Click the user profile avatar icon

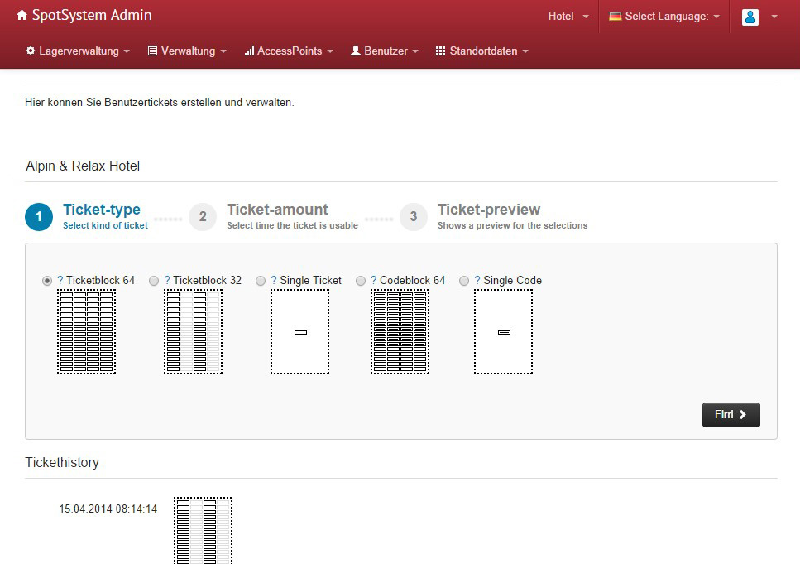pos(750,17)
